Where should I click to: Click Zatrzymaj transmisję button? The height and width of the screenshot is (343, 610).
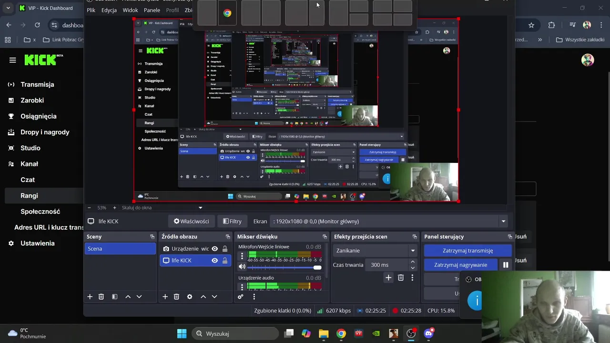click(x=468, y=251)
